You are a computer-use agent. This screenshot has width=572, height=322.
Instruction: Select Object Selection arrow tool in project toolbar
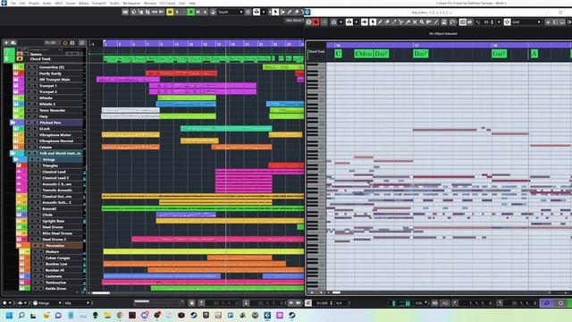coord(275,12)
